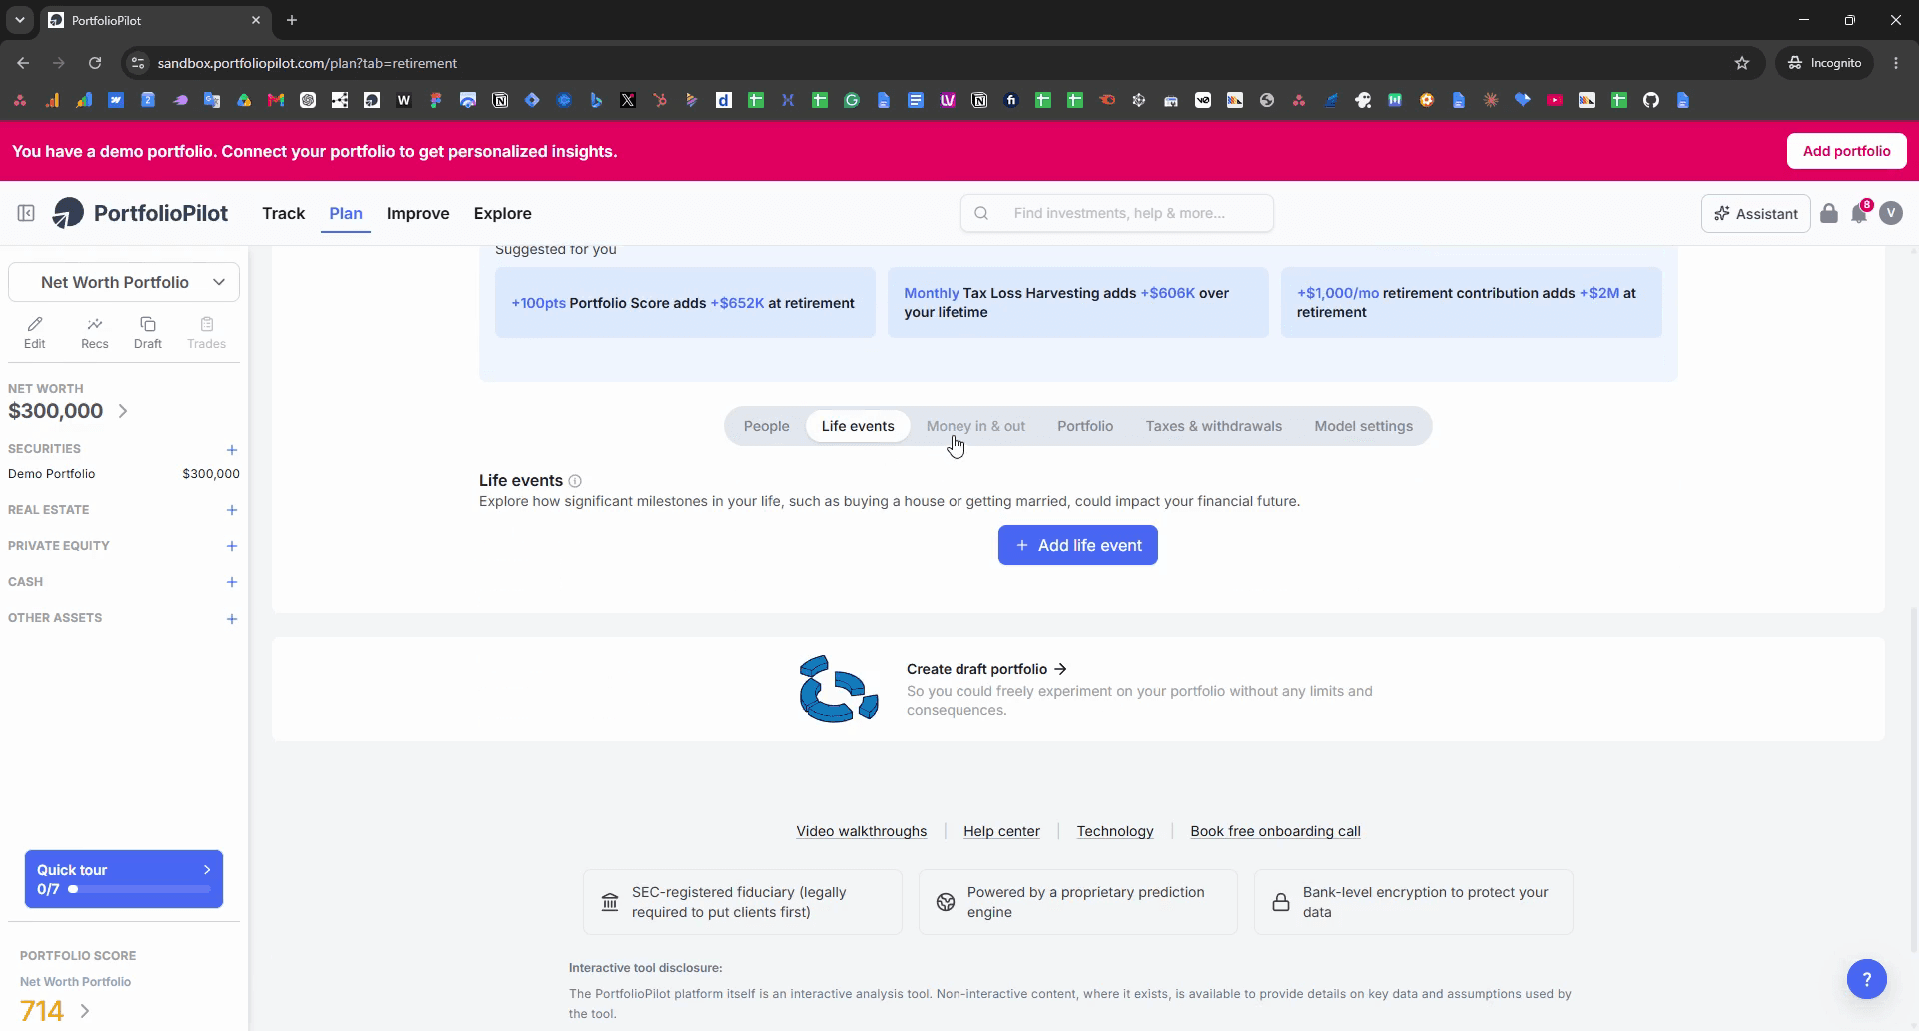The width and height of the screenshot is (1919, 1031).
Task: Add a new securities account
Action: point(232,450)
